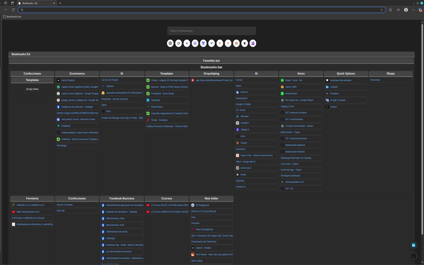Go back with the browser back arrow

click(x=6, y=10)
